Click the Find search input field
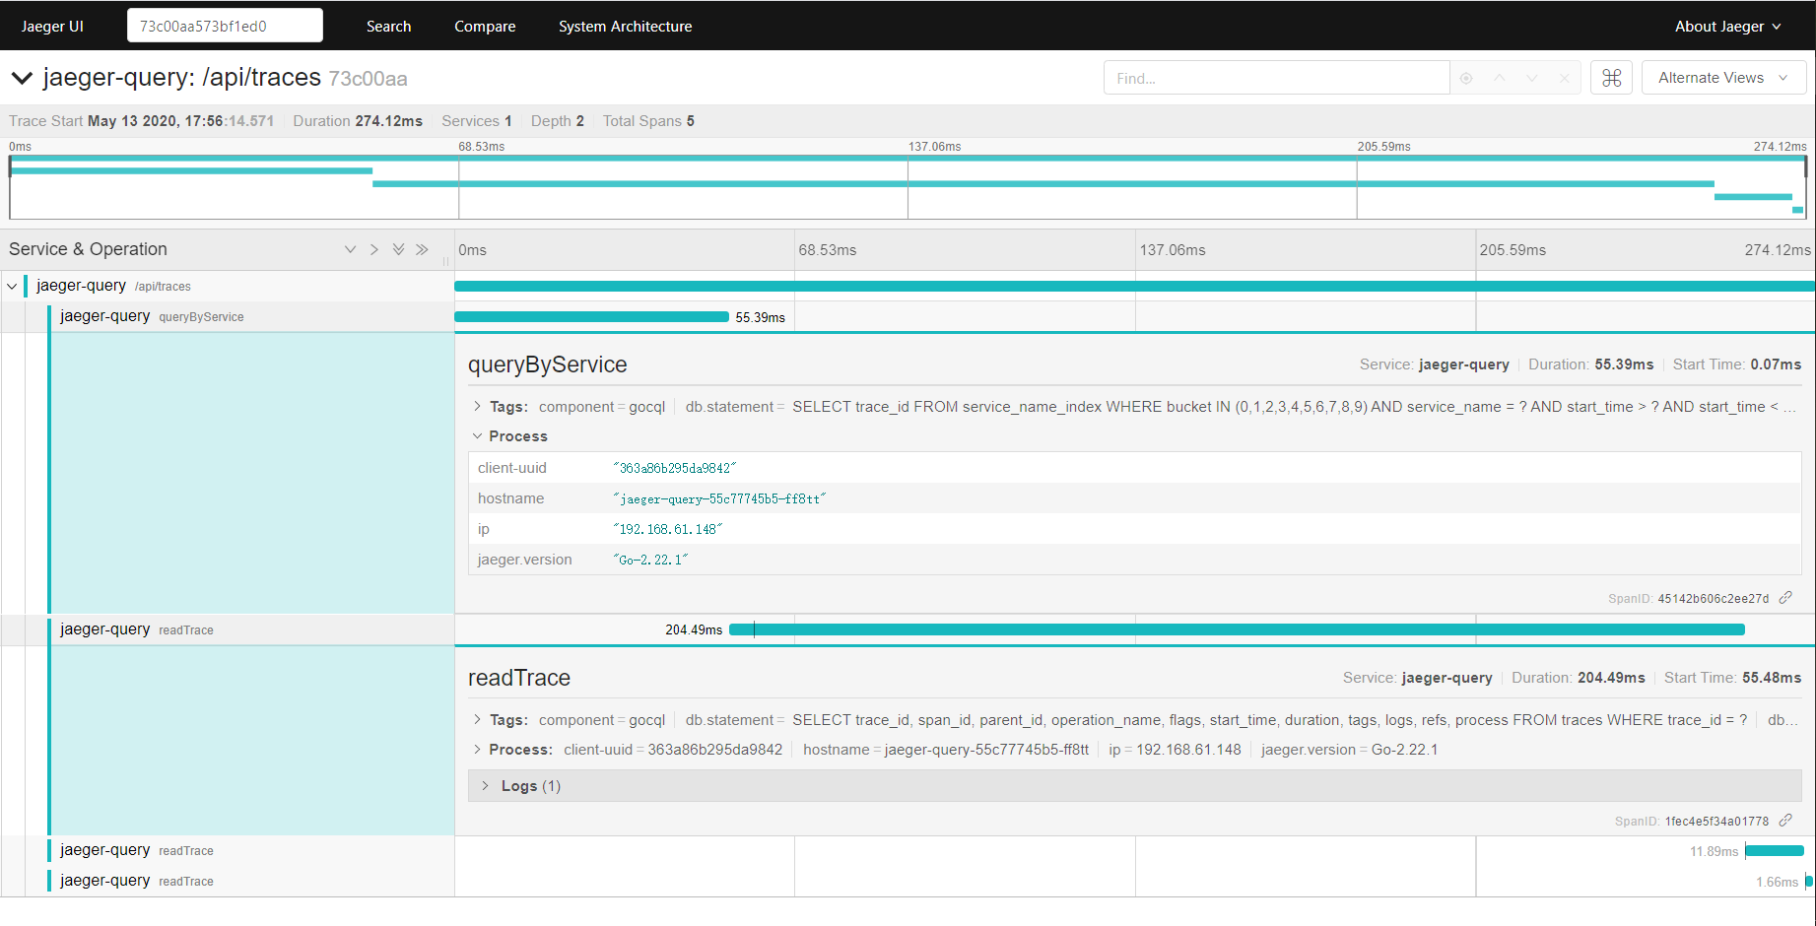 1276,78
